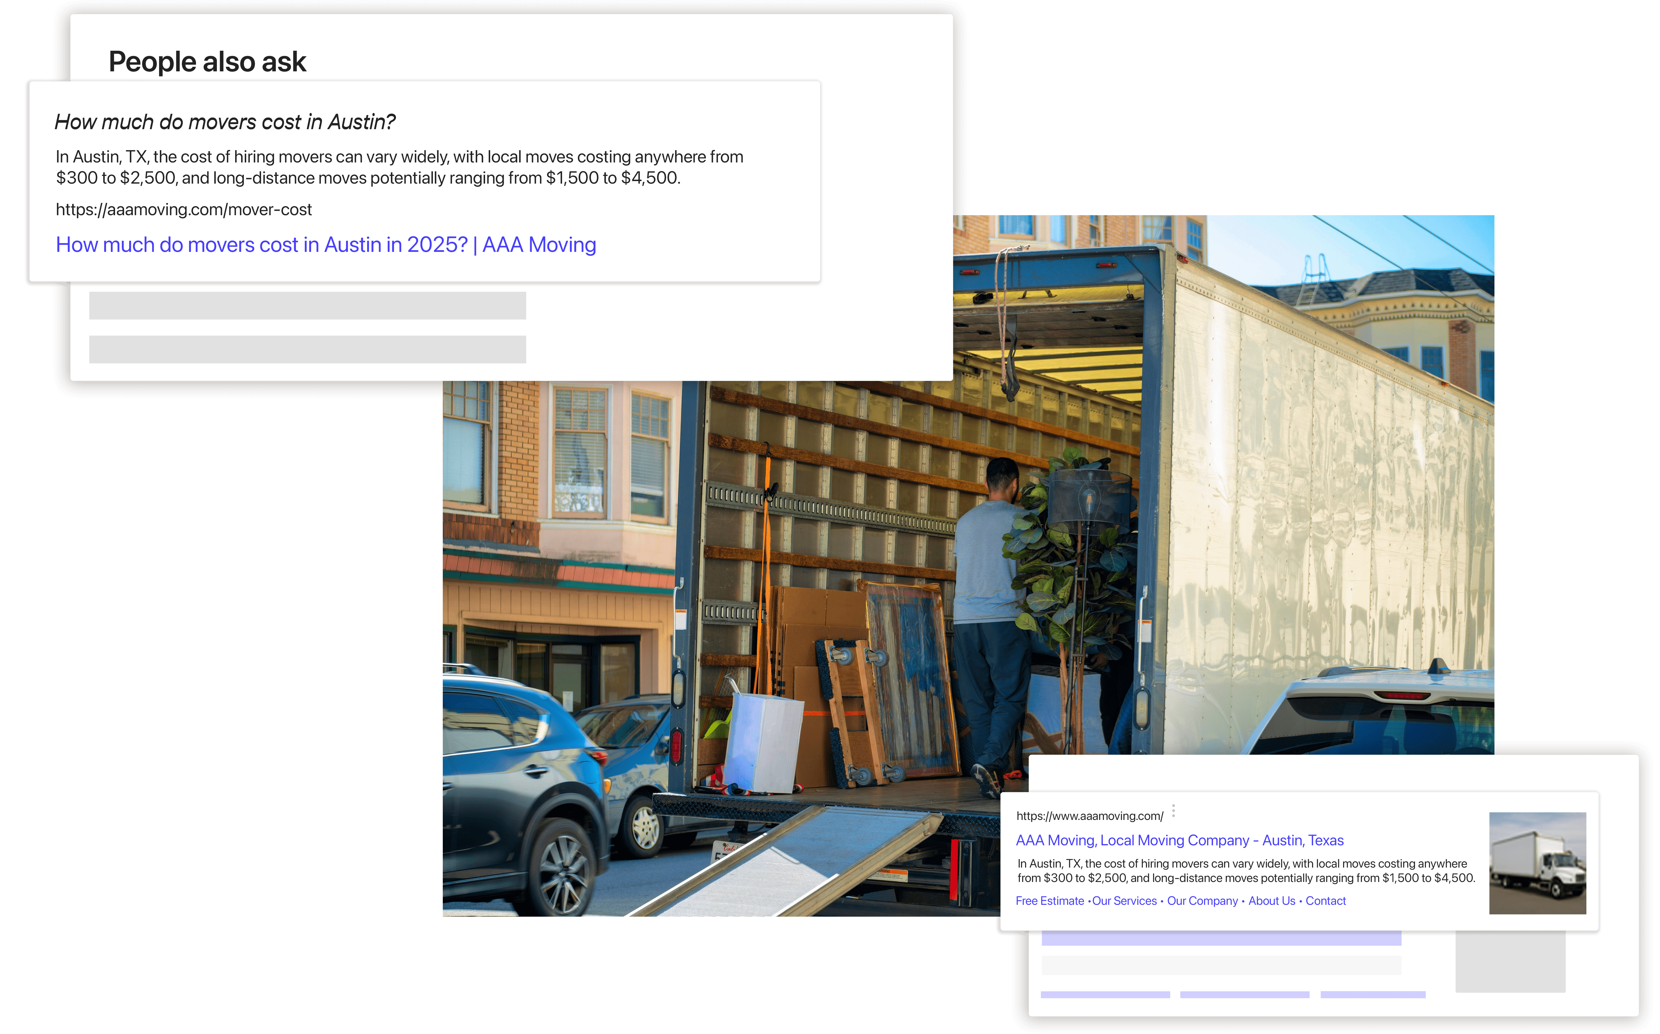This screenshot has width=1660, height=1034.
Task: Click the answer snippet starting 'In Austin, TX, the cost'
Action: 399,167
